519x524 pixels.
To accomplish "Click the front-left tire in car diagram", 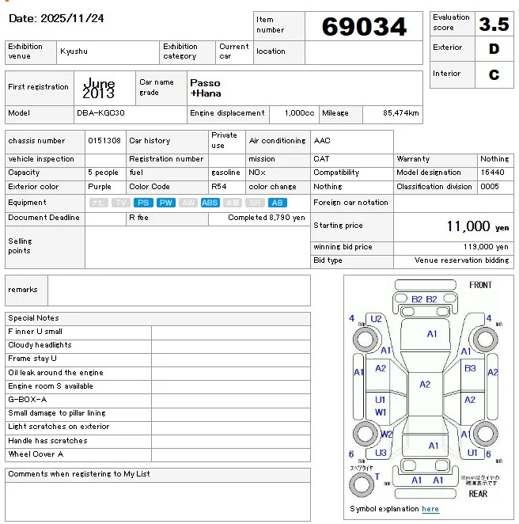I will point(365,340).
